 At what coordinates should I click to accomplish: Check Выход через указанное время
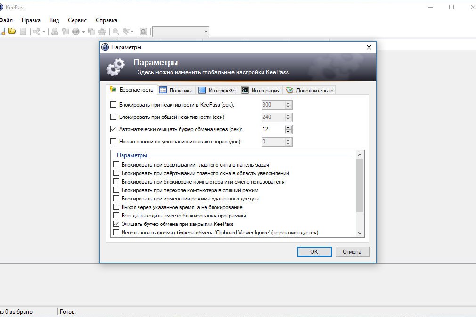point(116,207)
